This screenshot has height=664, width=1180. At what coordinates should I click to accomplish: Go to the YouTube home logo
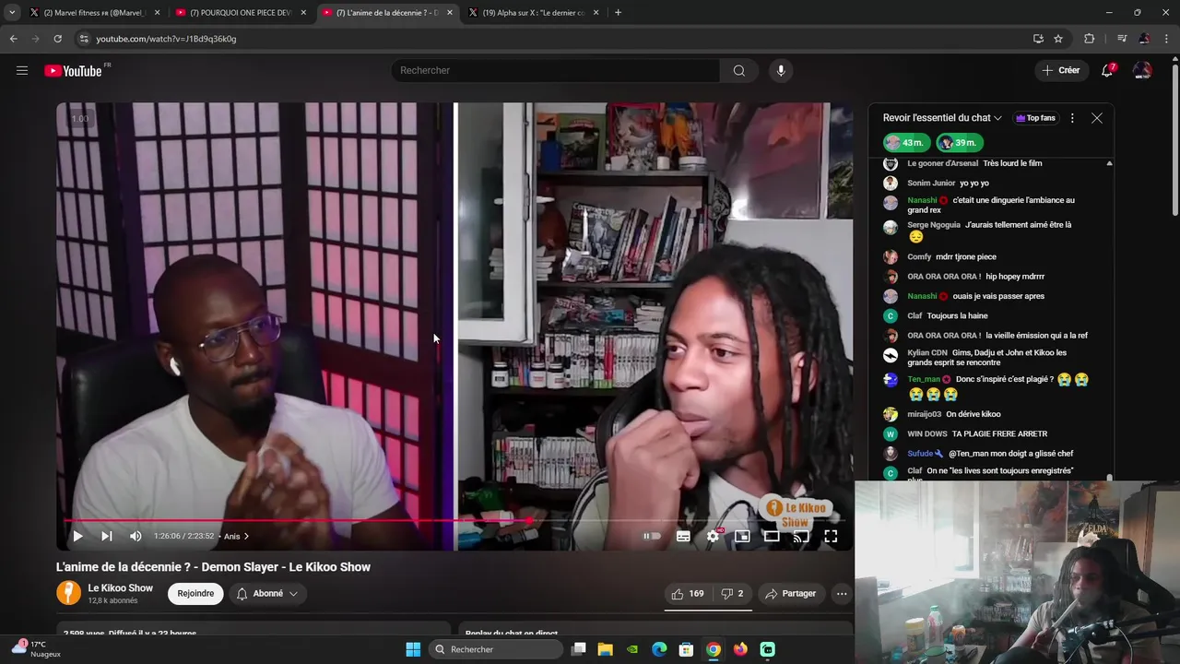[x=73, y=71]
